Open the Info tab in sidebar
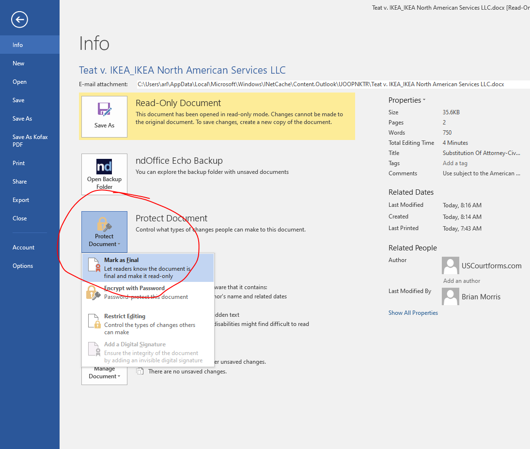The height and width of the screenshot is (449, 530). coord(30,45)
